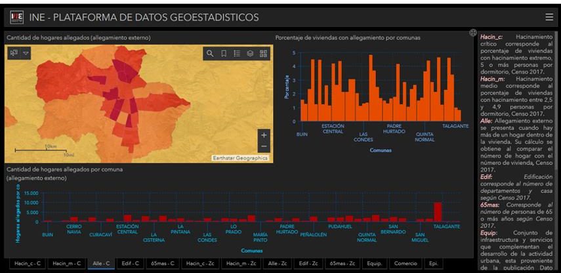Image resolution: width=561 pixels, height=273 pixels.
Task: Click the tallest red bar near Talagante
Action: (438, 212)
